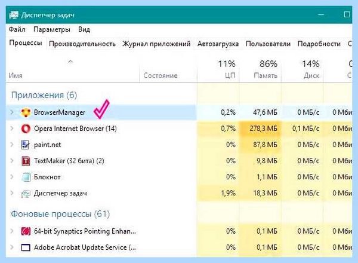Sort by the Состояние column header

(161, 75)
